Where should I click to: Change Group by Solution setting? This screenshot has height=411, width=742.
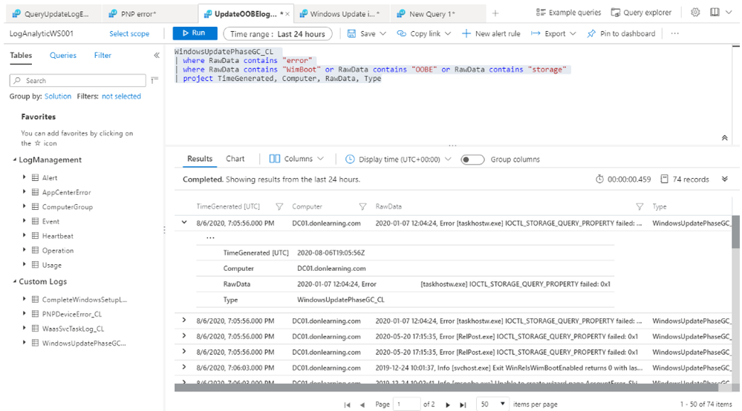point(58,96)
